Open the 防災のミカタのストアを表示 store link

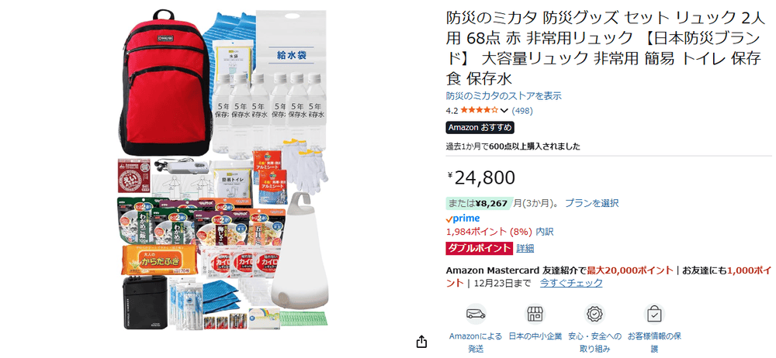coord(504,96)
